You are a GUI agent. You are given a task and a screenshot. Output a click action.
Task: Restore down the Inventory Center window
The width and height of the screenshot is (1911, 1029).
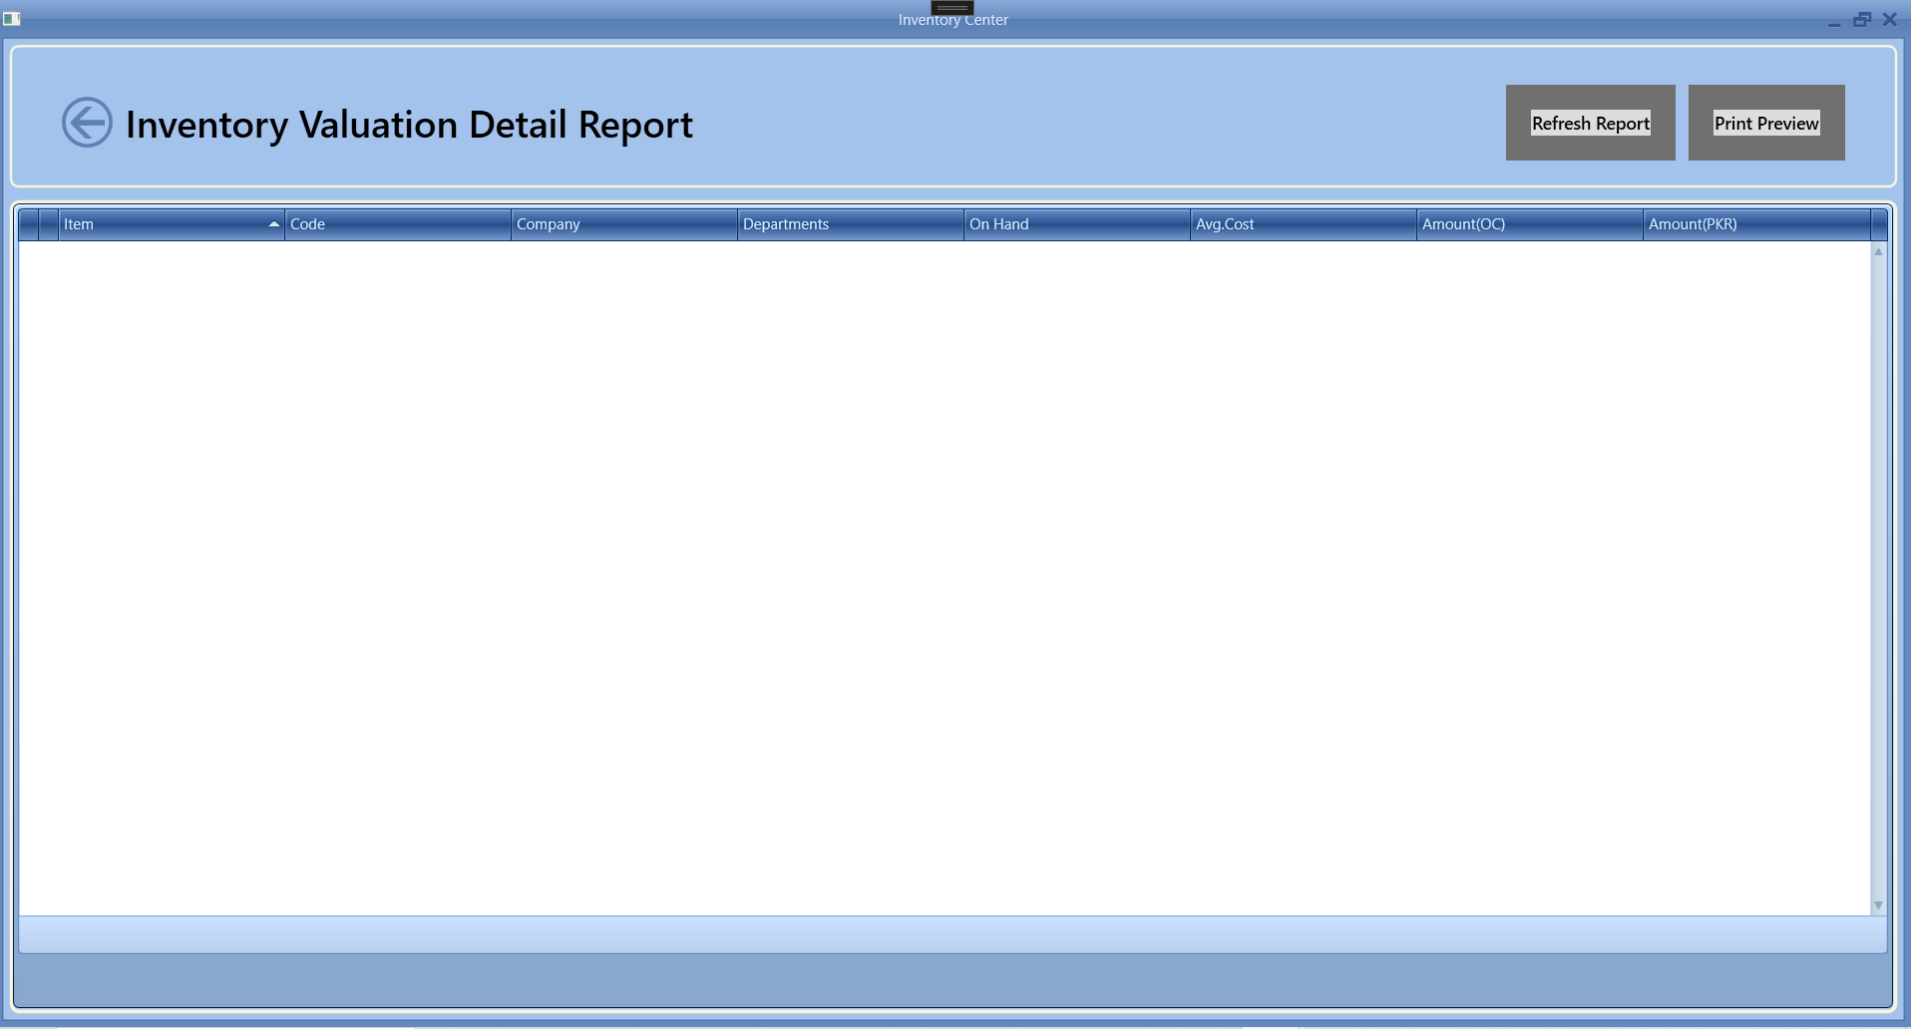click(x=1862, y=19)
